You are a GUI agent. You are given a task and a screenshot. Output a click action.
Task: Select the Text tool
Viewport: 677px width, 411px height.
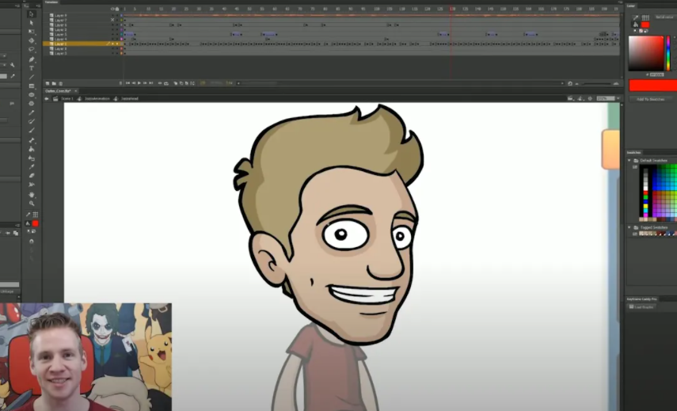tap(32, 68)
